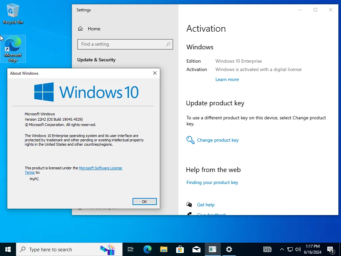Click the Help from the web heading
Image resolution: width=341 pixels, height=256 pixels.
(213, 170)
